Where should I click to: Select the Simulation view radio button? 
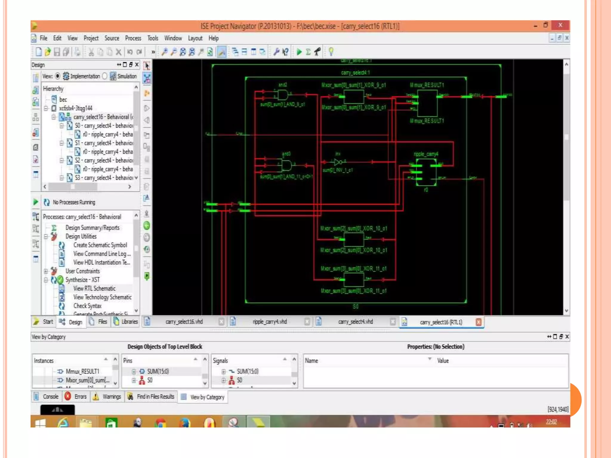pyautogui.click(x=104, y=76)
